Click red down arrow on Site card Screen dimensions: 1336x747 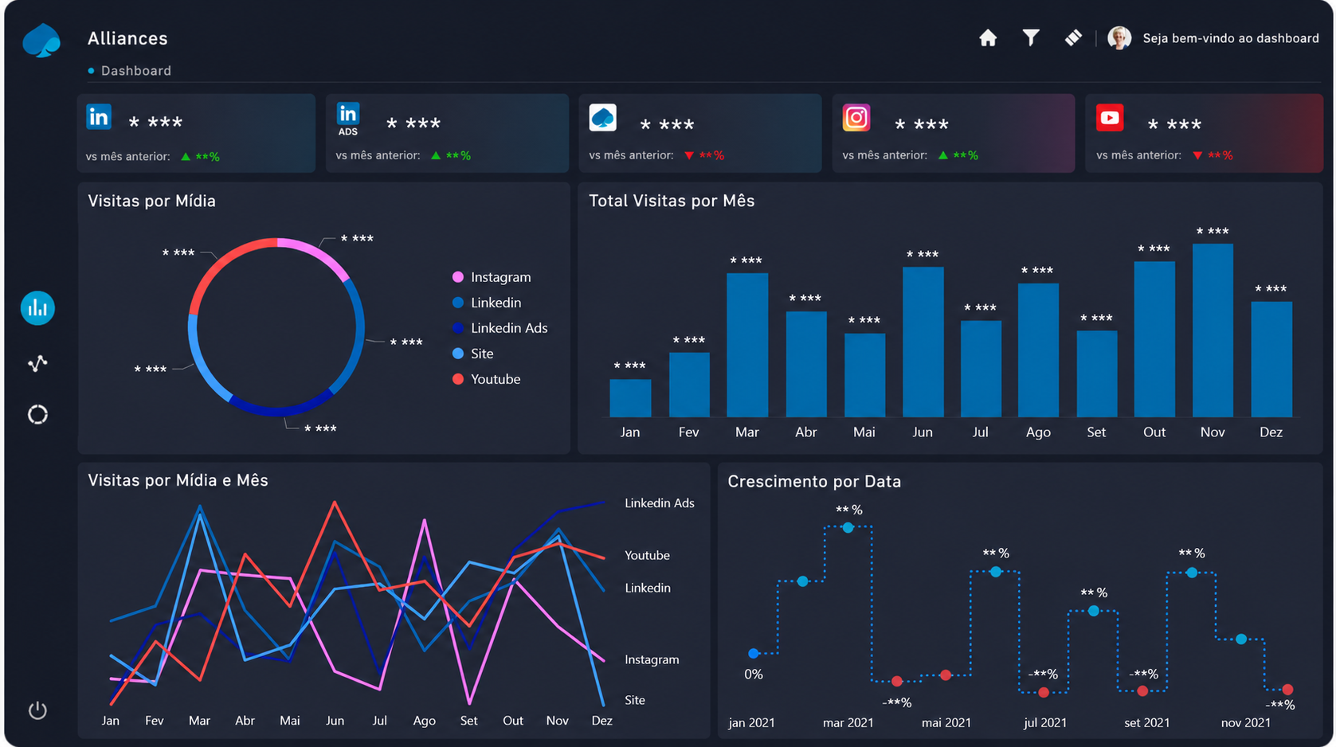click(x=689, y=156)
